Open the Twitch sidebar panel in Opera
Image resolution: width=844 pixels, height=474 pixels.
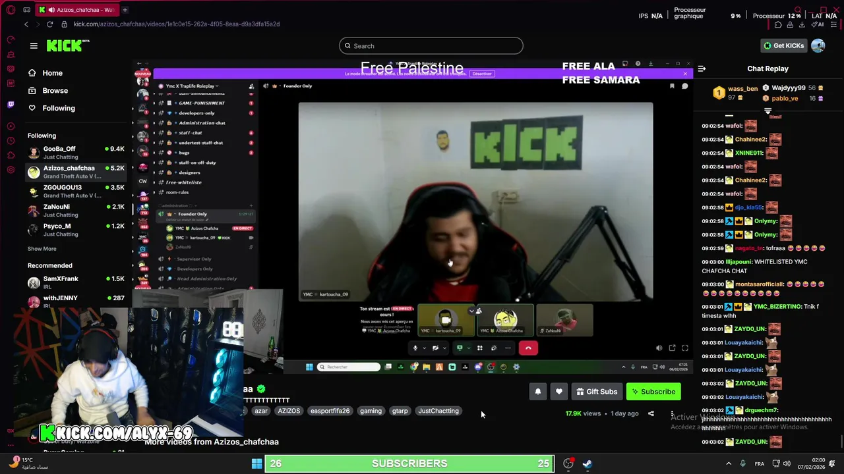[x=11, y=105]
